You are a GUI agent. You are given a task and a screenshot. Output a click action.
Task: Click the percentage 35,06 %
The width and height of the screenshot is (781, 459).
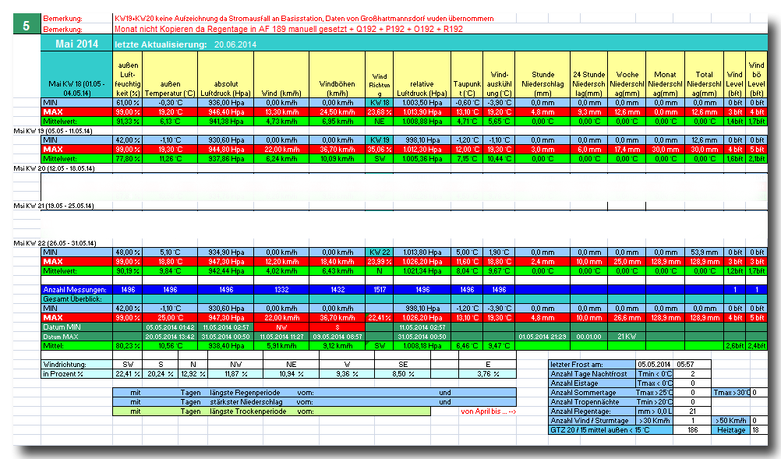[x=380, y=150]
